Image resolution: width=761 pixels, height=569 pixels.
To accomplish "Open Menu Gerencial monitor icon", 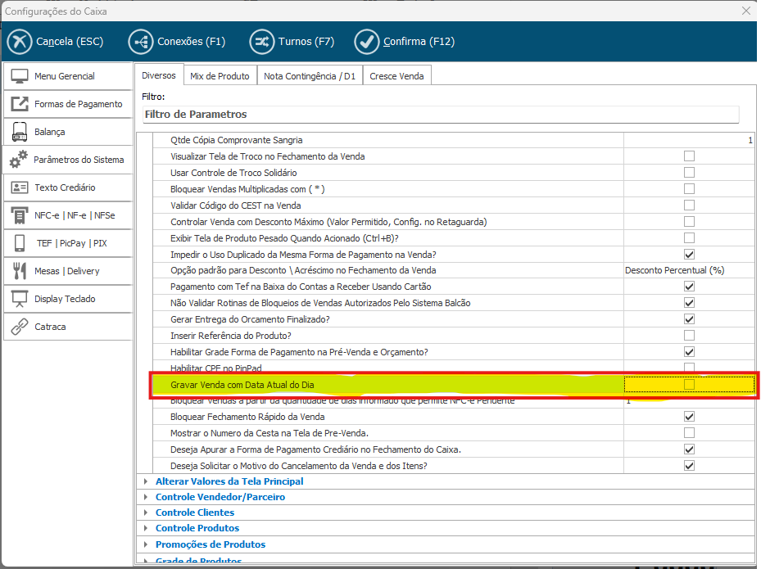I will 20,76.
